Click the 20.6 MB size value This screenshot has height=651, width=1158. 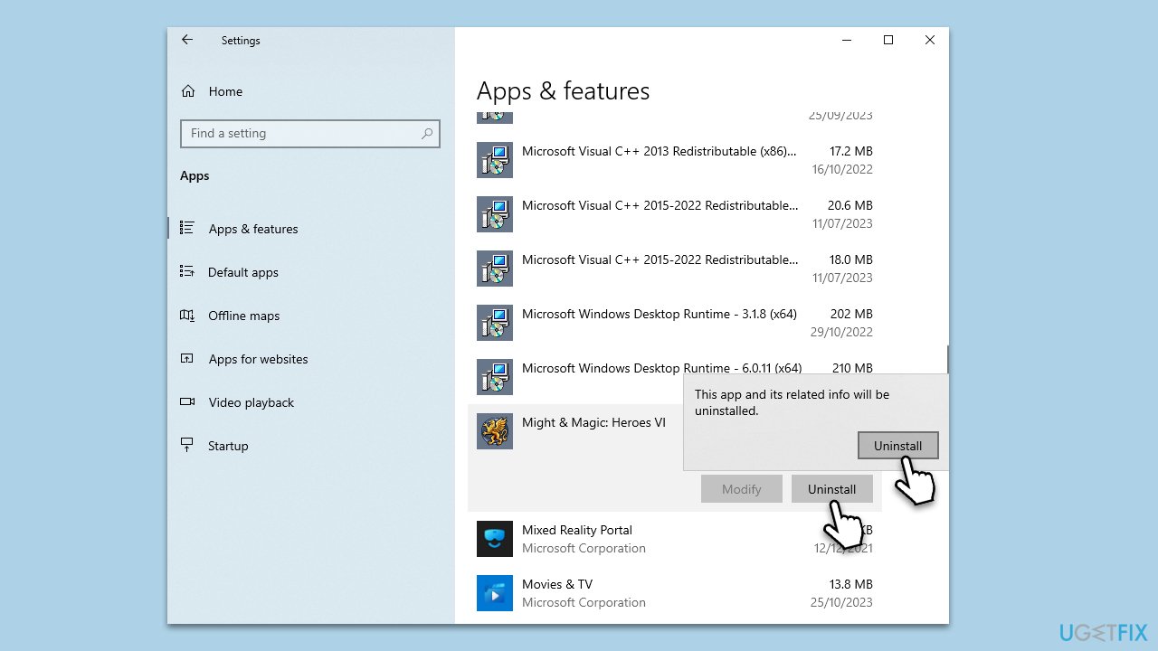[x=850, y=205]
